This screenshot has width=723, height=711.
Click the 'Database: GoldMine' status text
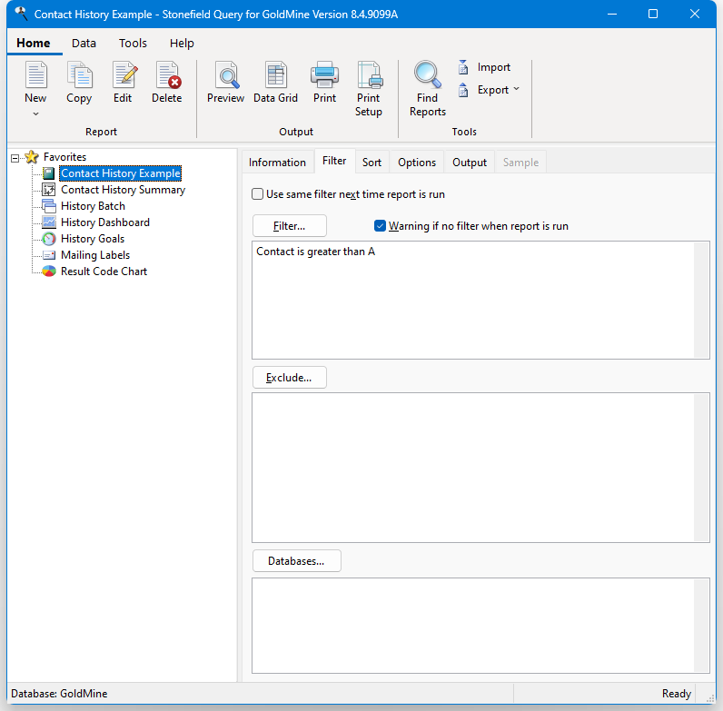[59, 694]
